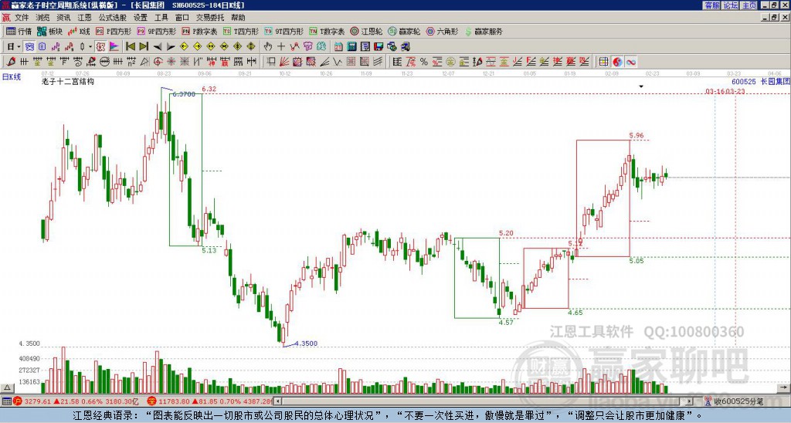Click the 日K线 label

pyautogui.click(x=12, y=77)
